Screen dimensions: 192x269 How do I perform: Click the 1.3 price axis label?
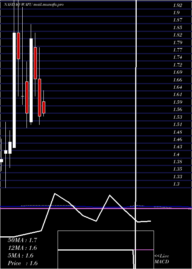pyautogui.click(x=176, y=184)
